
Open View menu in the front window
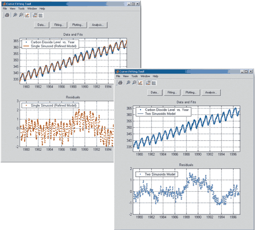point(126,76)
